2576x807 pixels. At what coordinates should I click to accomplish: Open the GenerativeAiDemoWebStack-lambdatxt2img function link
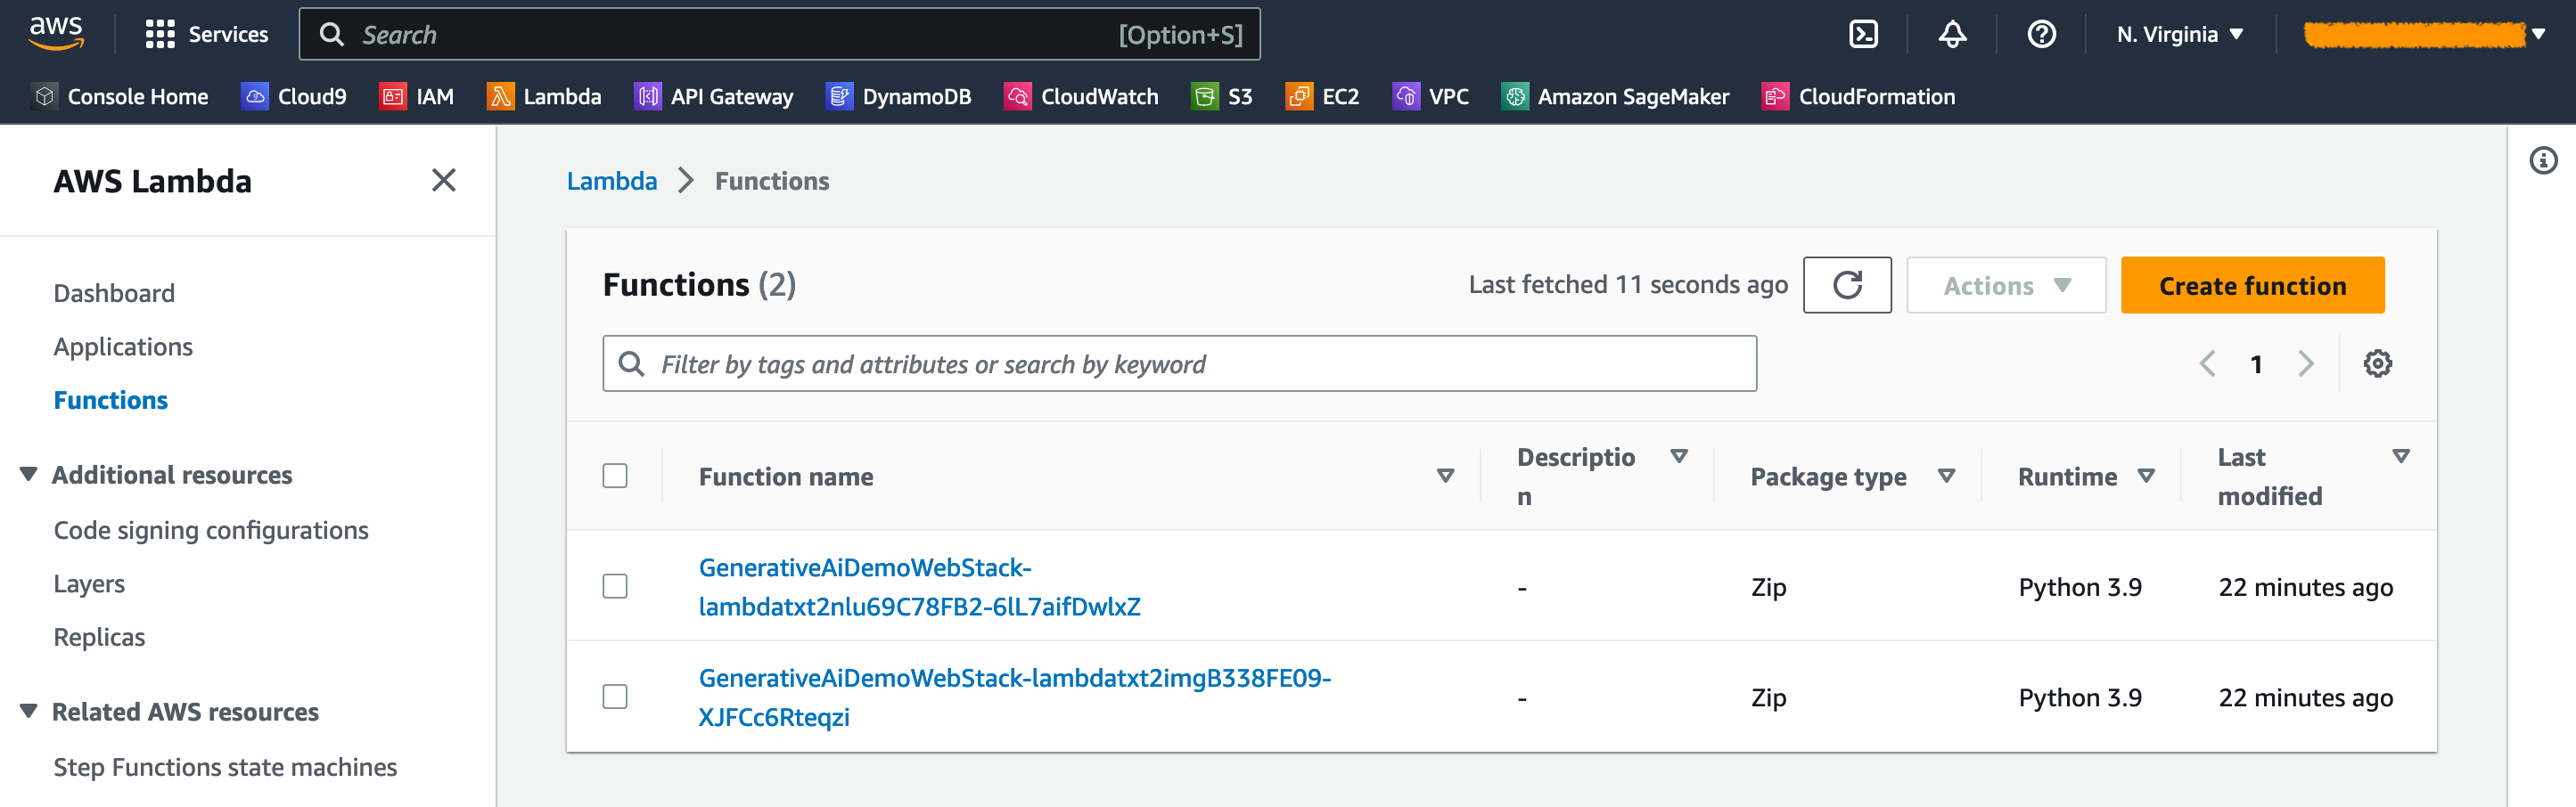(x=1014, y=679)
